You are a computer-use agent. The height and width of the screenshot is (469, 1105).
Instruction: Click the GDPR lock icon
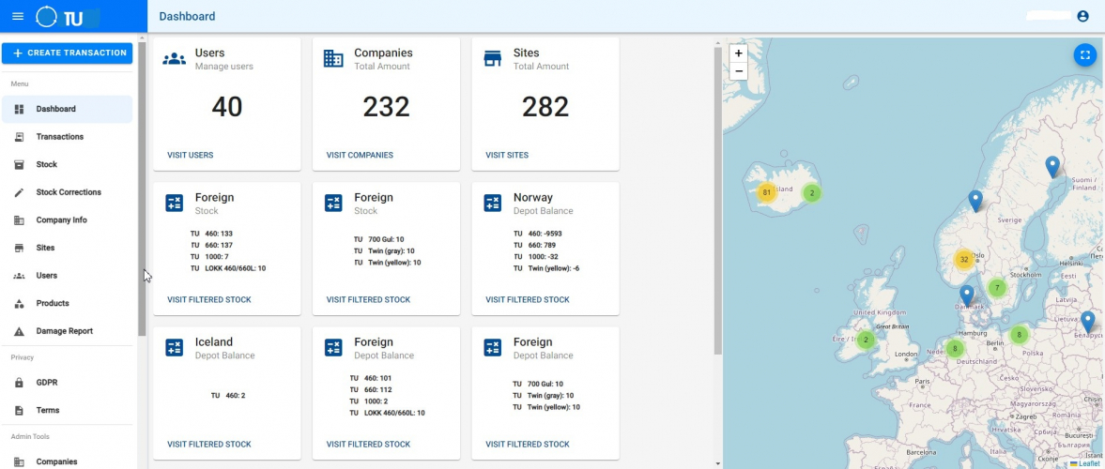coord(19,383)
